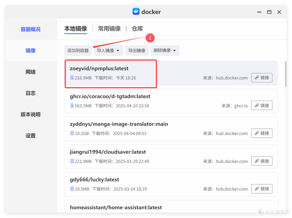Click the docker whale logo icon
Viewport: 292px width, 218px height.
point(136,11)
